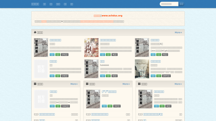The width and height of the screenshot is (216, 121).
Task: Open More+ in the flame-icon section header
Action: 178,32
